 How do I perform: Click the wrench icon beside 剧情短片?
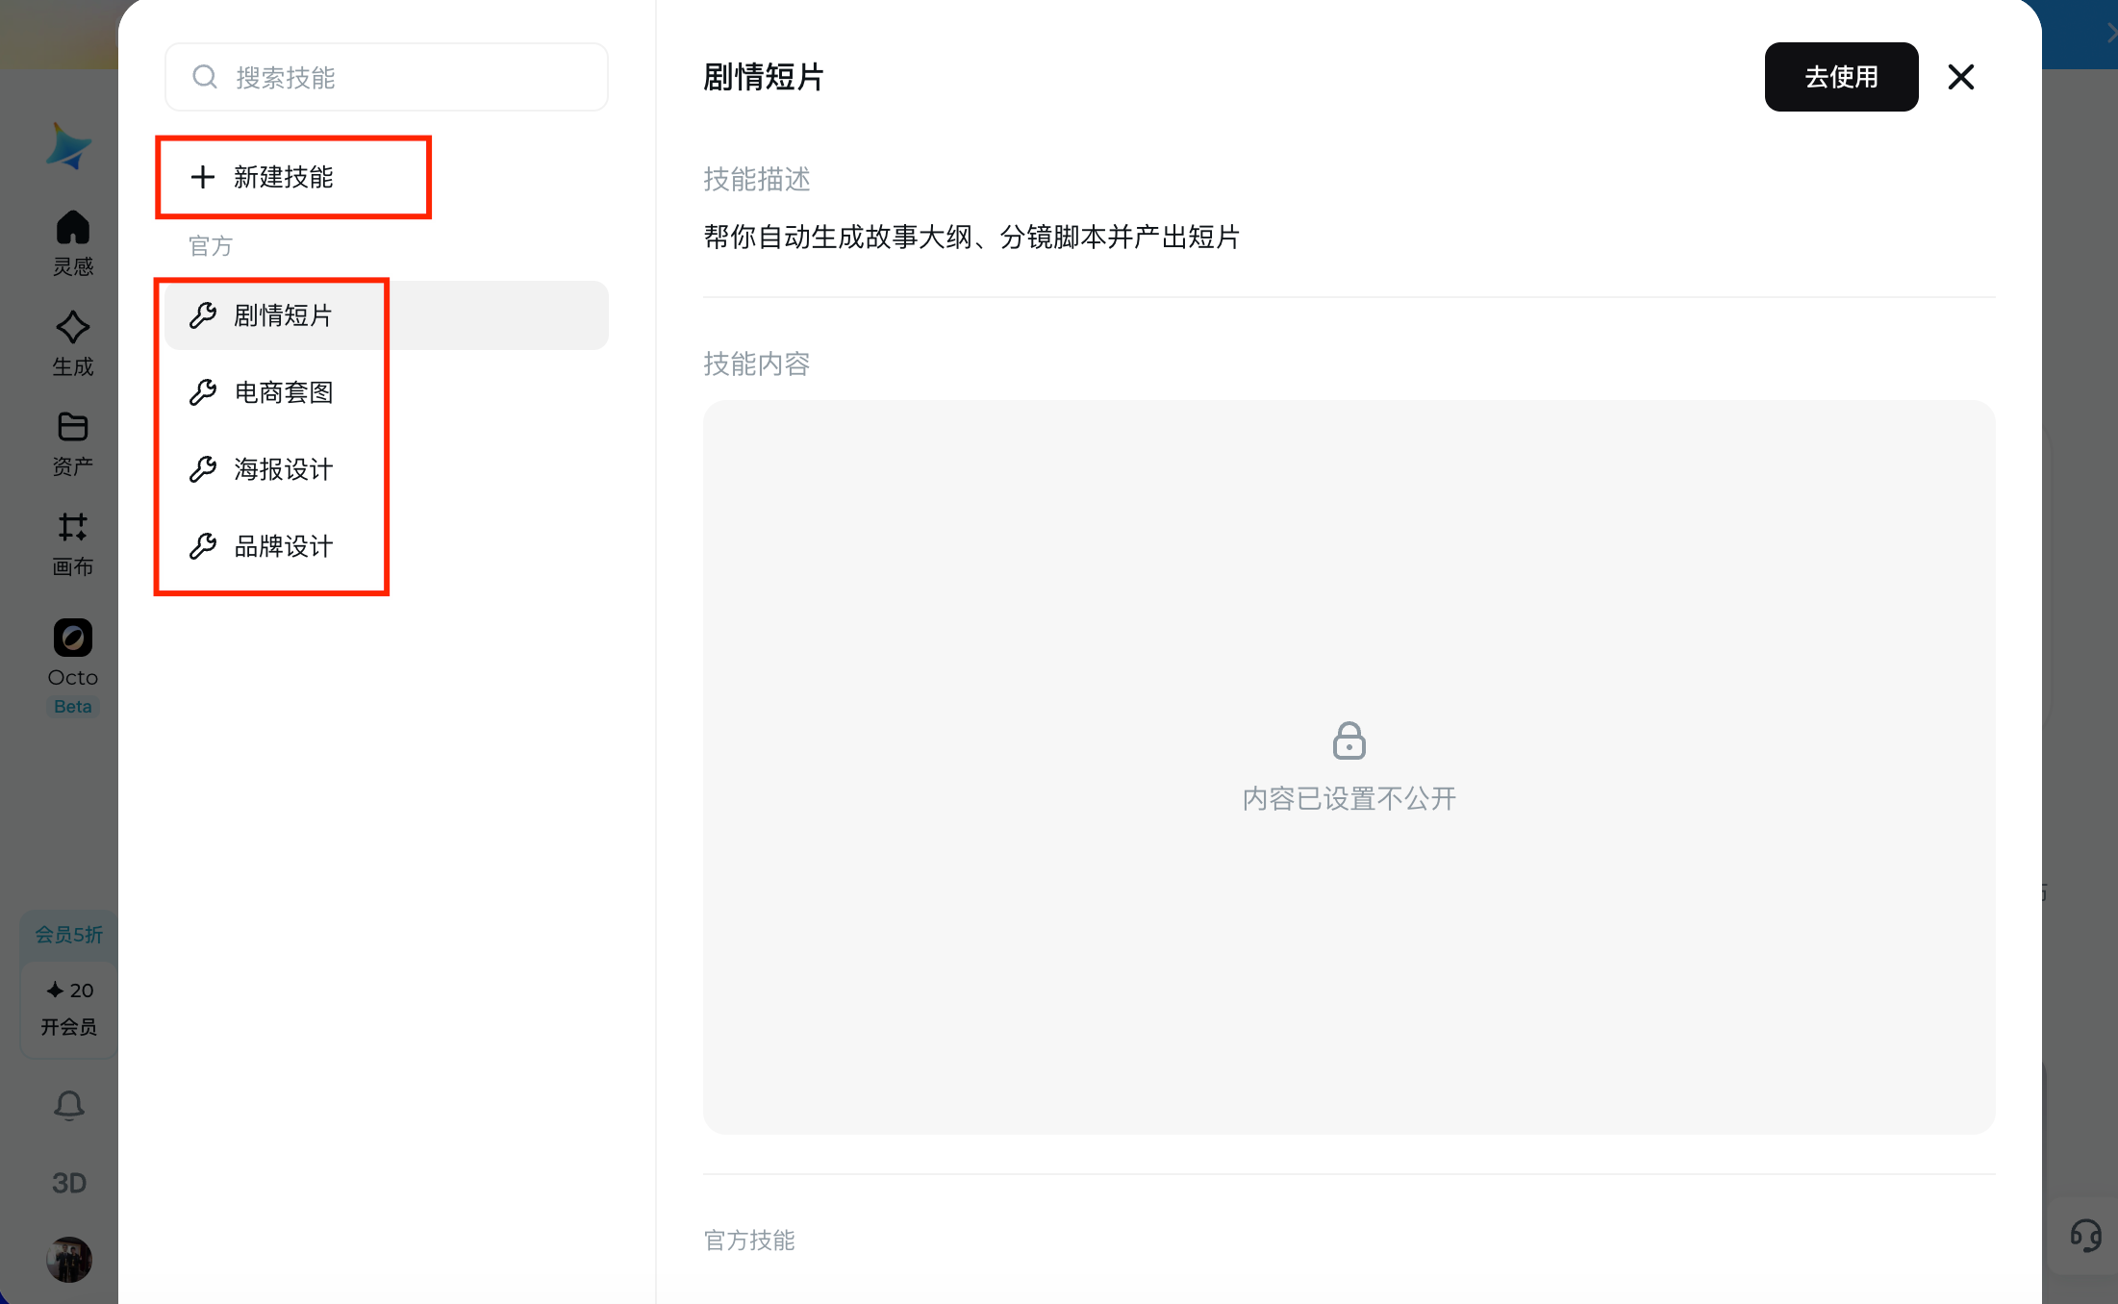[x=202, y=315]
